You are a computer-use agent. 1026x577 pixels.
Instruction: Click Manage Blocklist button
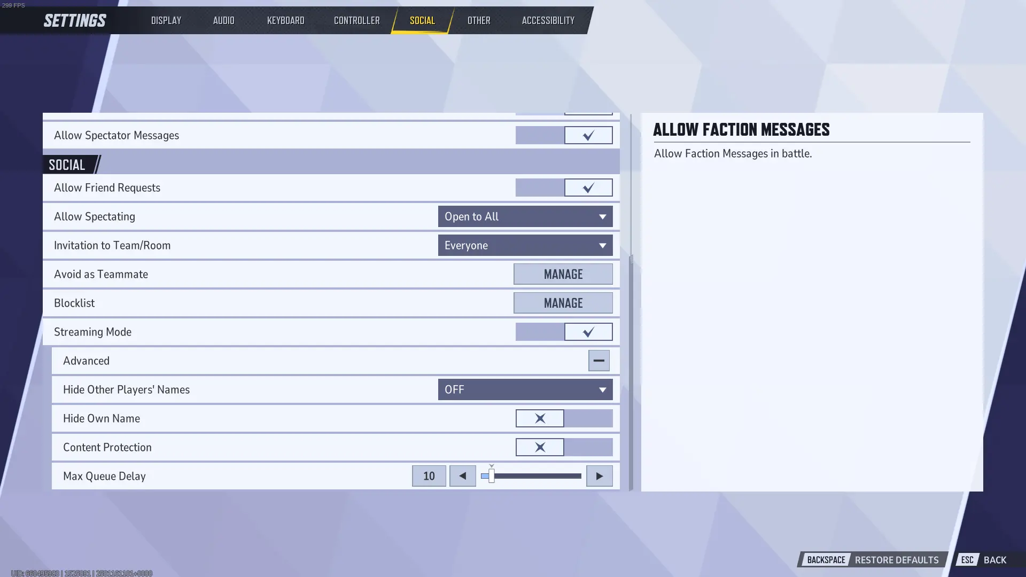pos(563,303)
